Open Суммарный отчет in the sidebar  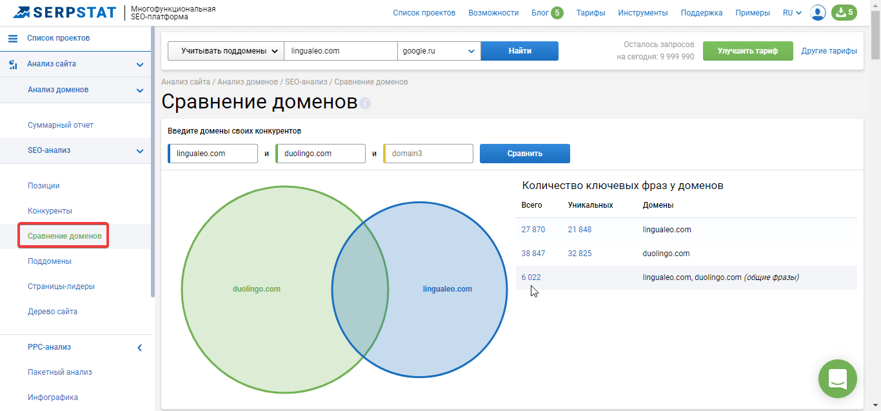point(61,125)
